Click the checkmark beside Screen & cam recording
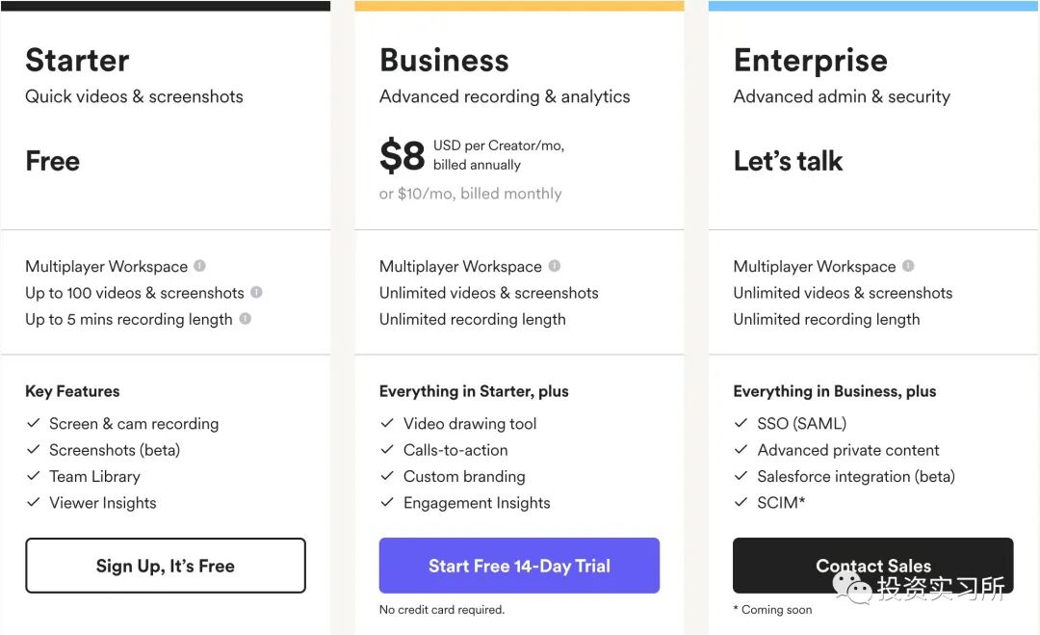 (34, 423)
